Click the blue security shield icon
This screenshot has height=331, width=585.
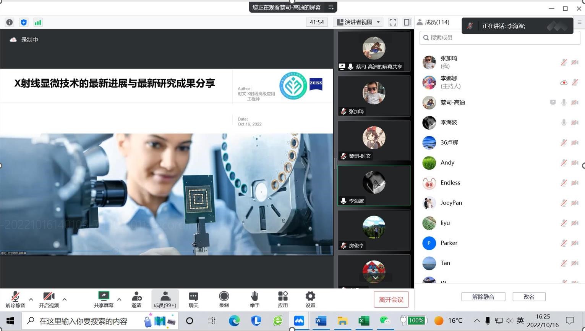pos(24,22)
